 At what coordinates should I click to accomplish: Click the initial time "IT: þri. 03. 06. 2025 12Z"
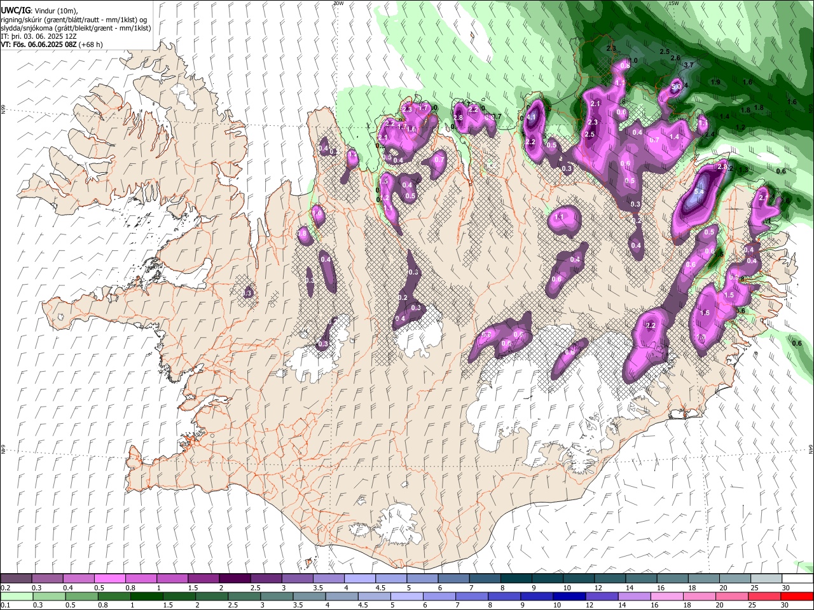point(39,36)
